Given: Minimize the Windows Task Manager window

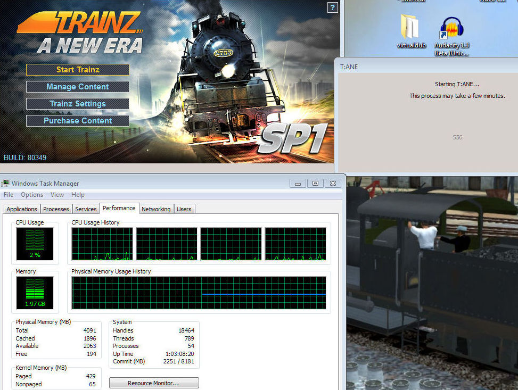Looking at the screenshot, I should [298, 184].
